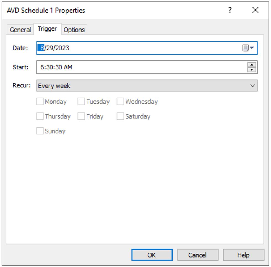
Task: Confirm with the OK button
Action: pyautogui.click(x=152, y=255)
